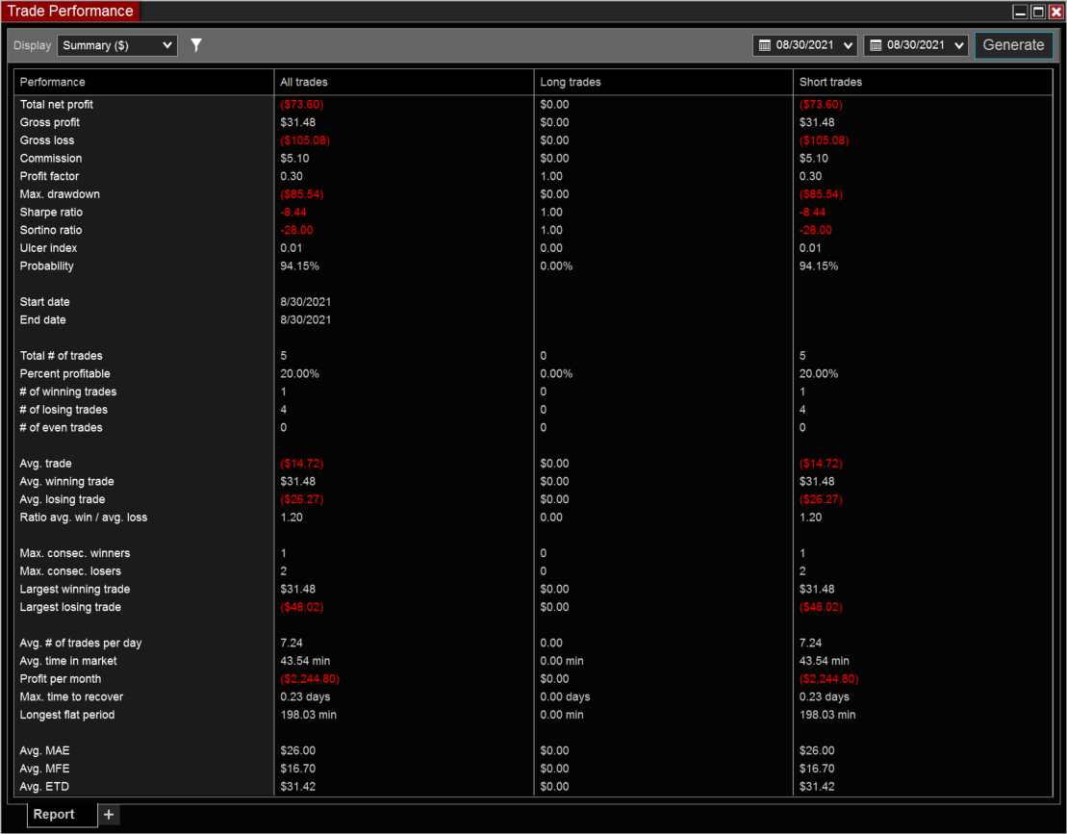The width and height of the screenshot is (1067, 834).
Task: Open the Display Summary ($) dropdown
Action: [117, 45]
